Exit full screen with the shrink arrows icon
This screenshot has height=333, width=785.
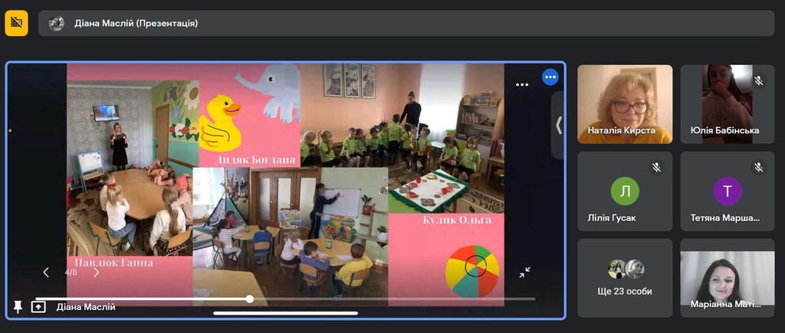524,272
